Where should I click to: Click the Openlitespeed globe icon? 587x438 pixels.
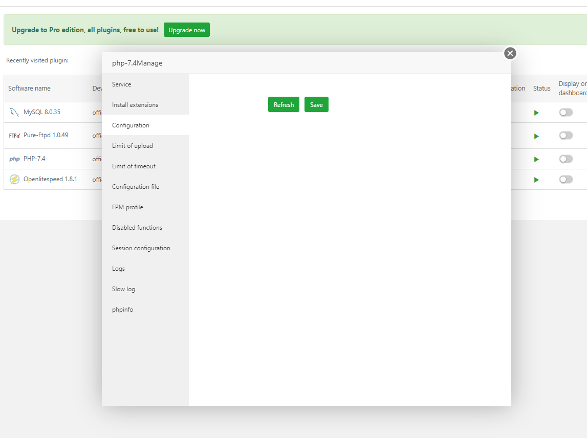[x=14, y=179]
